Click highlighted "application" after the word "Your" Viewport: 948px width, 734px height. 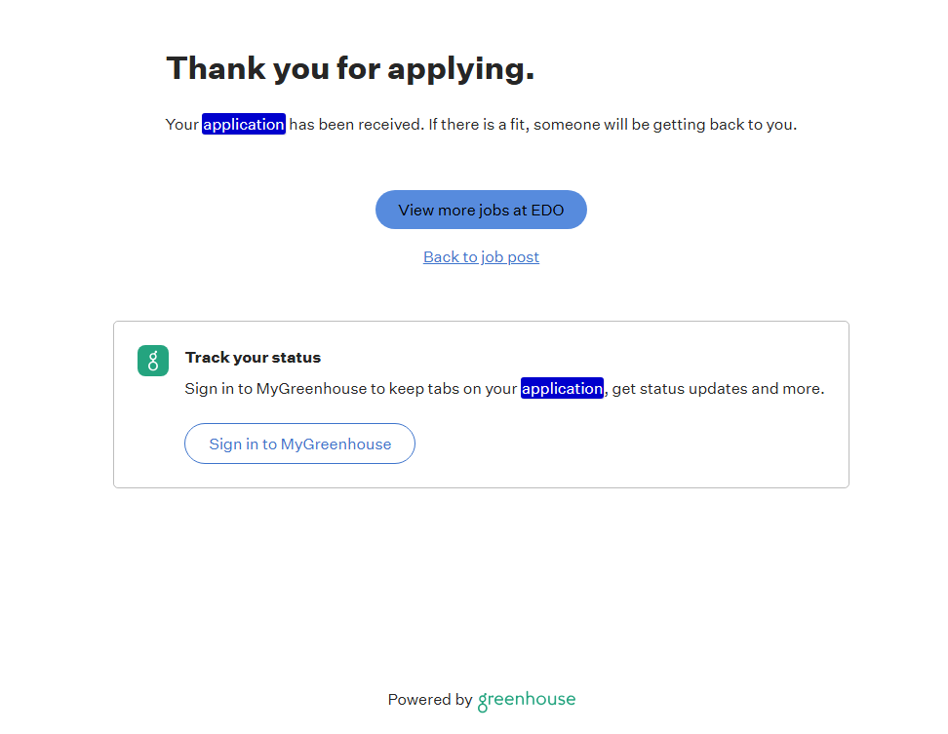point(244,125)
